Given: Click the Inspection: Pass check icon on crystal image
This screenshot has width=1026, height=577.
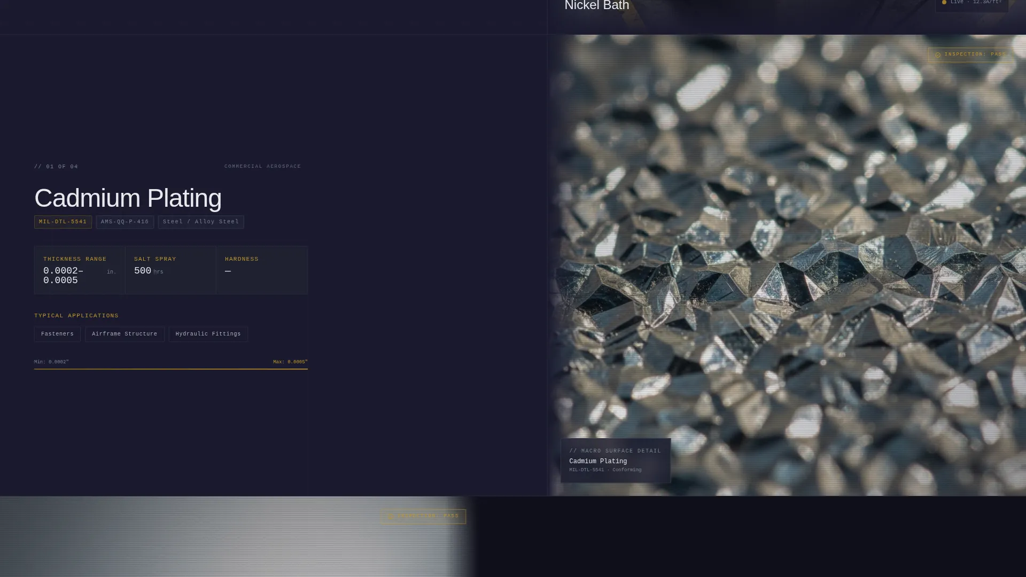Looking at the screenshot, I should point(938,54).
